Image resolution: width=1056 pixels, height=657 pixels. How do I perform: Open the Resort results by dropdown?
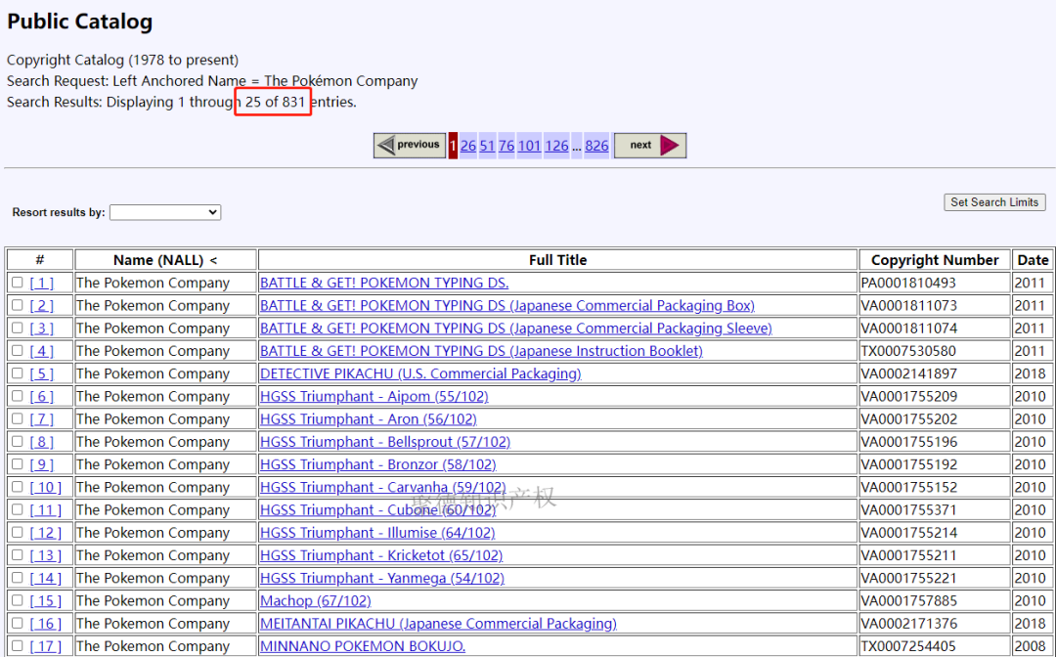point(165,212)
